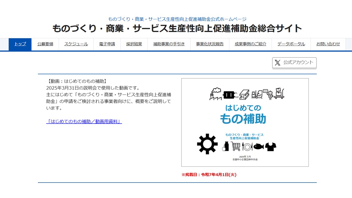Click the 公式アカウント button
This screenshot has width=352, height=198.
294,63
